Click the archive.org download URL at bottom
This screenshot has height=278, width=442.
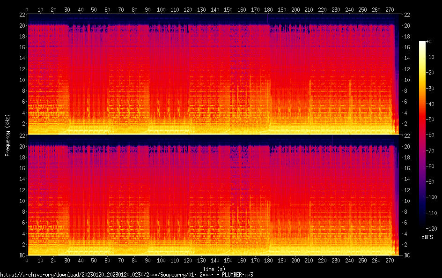pos(126,275)
